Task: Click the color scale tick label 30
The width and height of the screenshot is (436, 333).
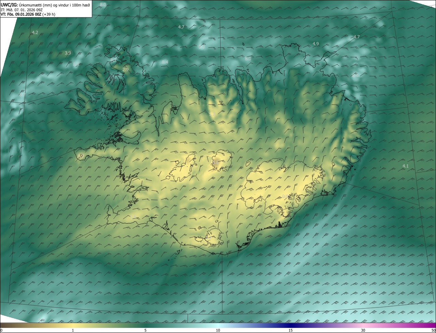Action: tap(363, 330)
